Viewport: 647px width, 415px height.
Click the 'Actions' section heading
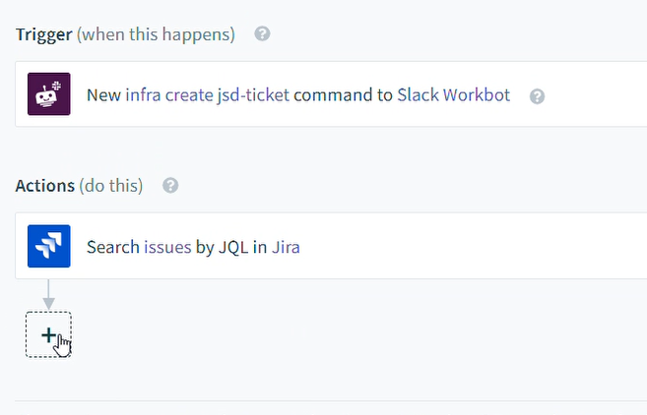45,186
